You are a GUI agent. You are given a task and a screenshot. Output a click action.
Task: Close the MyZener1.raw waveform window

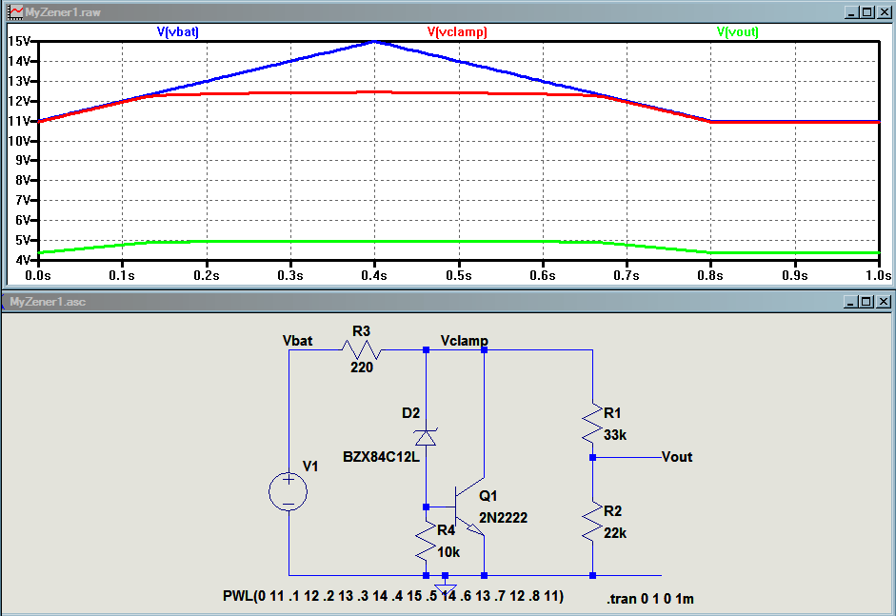[x=884, y=12]
